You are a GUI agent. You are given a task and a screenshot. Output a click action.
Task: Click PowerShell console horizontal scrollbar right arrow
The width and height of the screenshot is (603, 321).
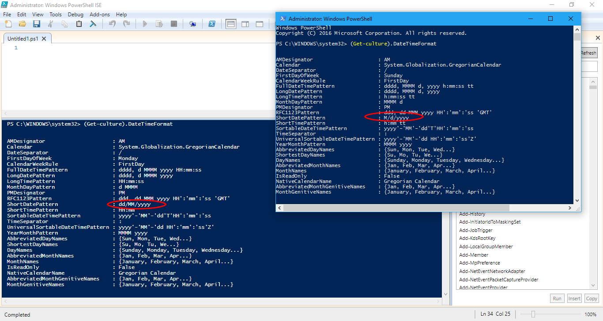pos(569,207)
